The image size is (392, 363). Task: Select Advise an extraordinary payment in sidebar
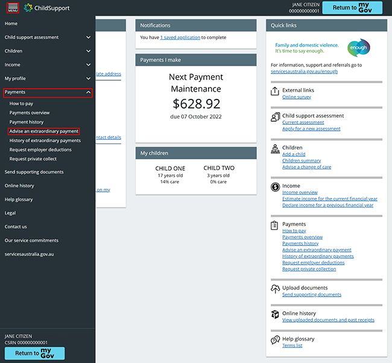(x=44, y=131)
